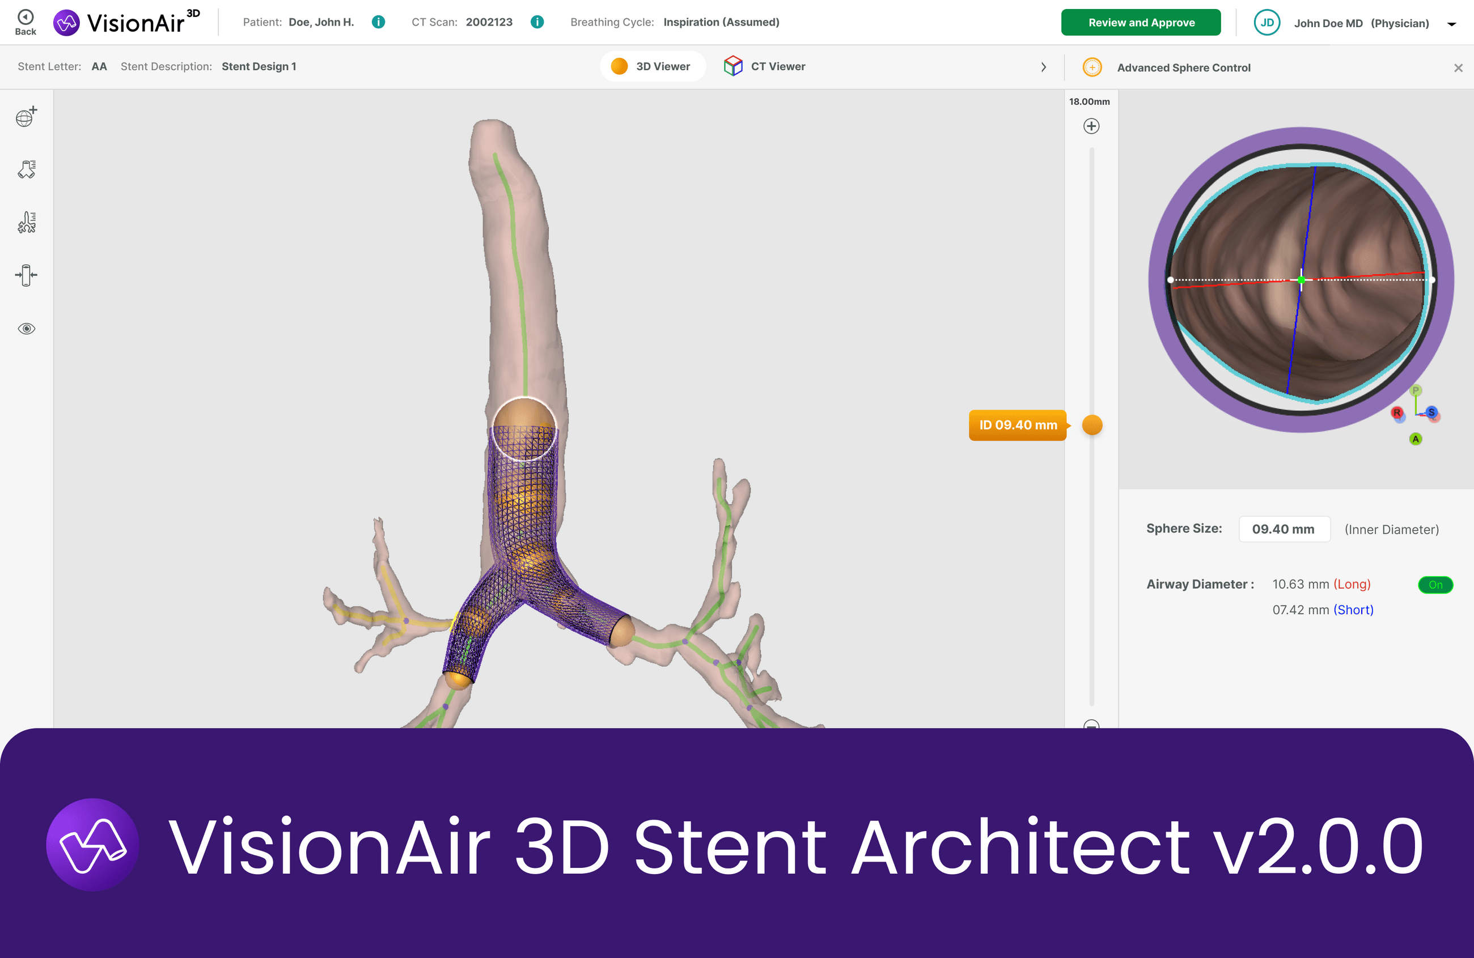Image resolution: width=1474 pixels, height=958 pixels.
Task: Expand the viewer options chevron
Action: [1044, 67]
